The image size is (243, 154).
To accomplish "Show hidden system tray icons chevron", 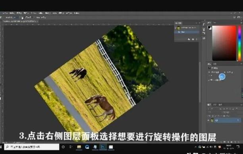I will tap(196, 147).
